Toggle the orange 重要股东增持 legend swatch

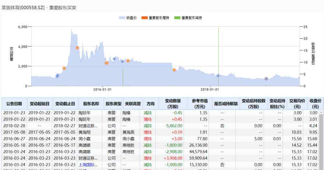click(144, 18)
